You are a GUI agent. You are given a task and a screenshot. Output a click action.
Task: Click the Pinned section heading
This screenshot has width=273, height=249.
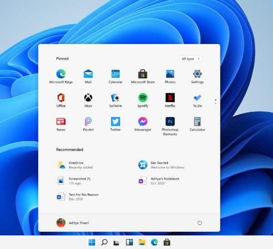(62, 59)
